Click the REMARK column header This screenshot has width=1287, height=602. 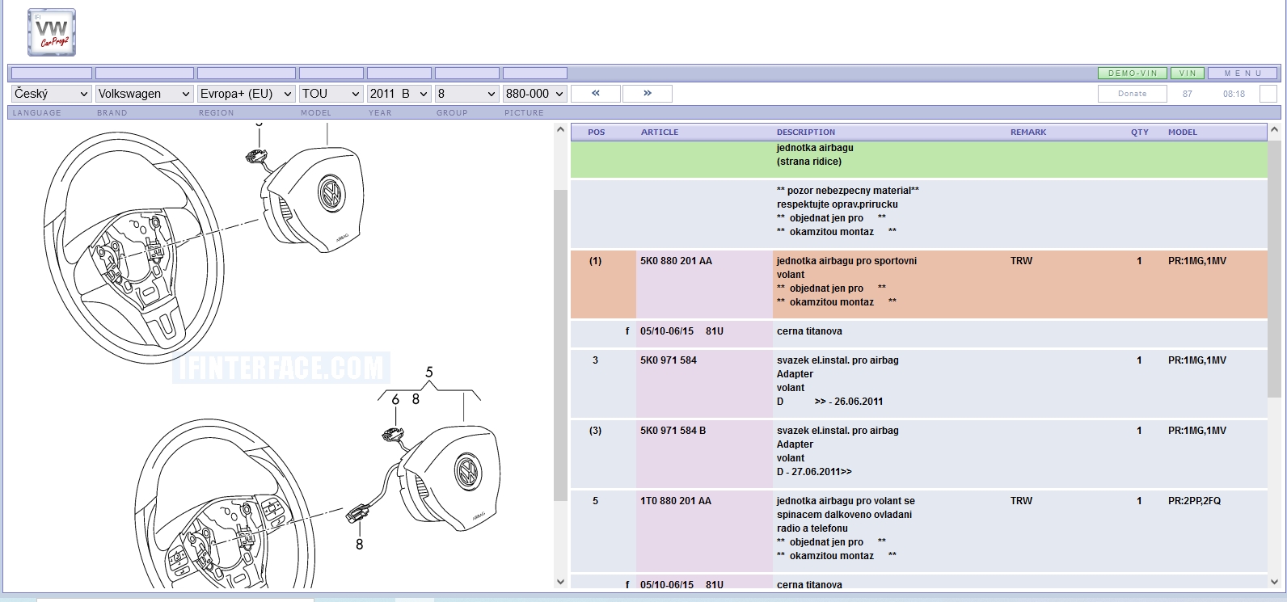point(1028,133)
